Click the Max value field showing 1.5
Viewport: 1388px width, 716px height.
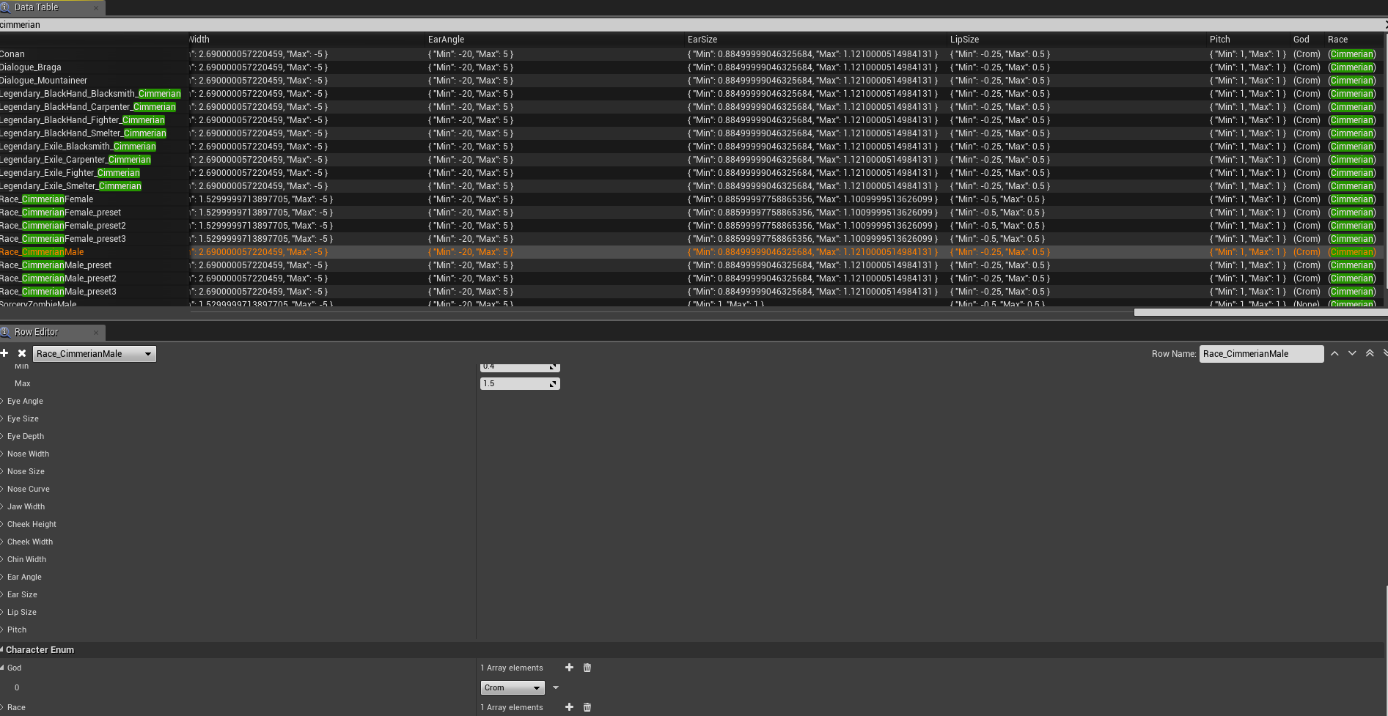point(520,383)
